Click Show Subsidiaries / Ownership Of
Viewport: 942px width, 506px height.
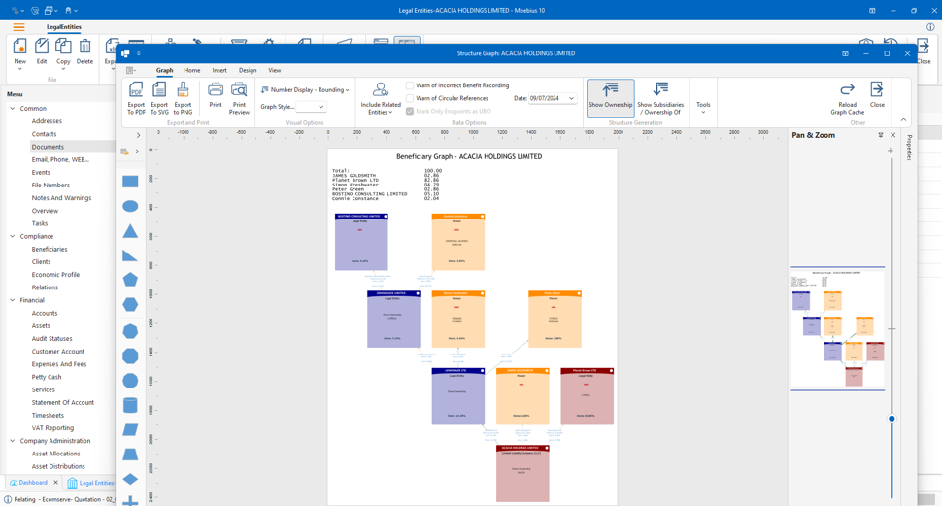[660, 98]
